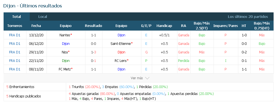Viewport: 278px width, 104px height.
Task: Click the FC Metz team name
Action: (64, 69)
